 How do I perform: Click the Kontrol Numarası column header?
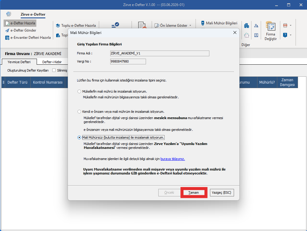47,82
